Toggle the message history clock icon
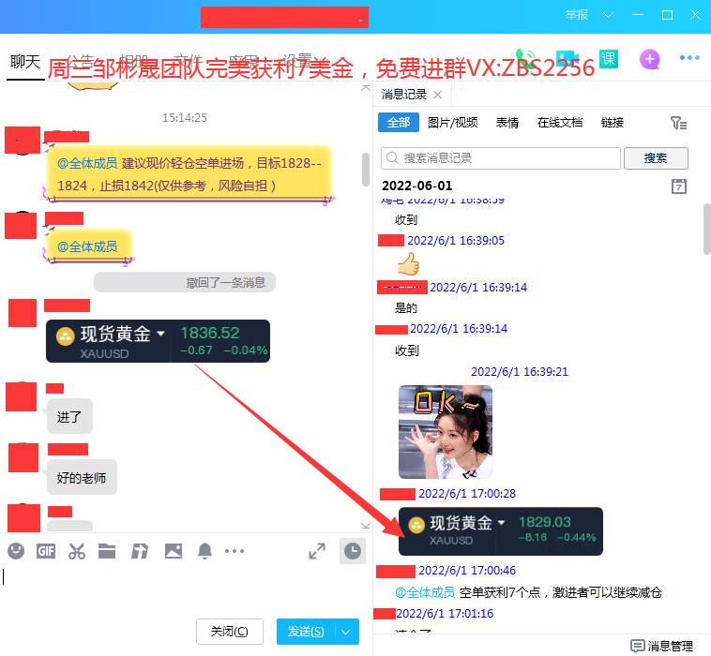Viewport: 711px width, 656px height. (x=353, y=551)
